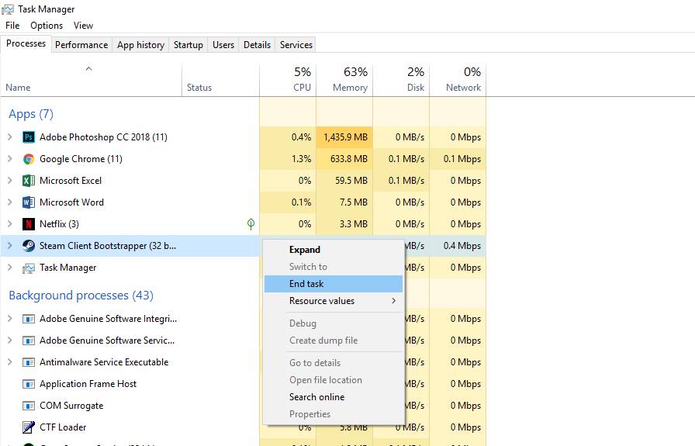Image resolution: width=695 pixels, height=446 pixels.
Task: Click Photoshop's 1,435.9 MB memory cell
Action: 344,137
